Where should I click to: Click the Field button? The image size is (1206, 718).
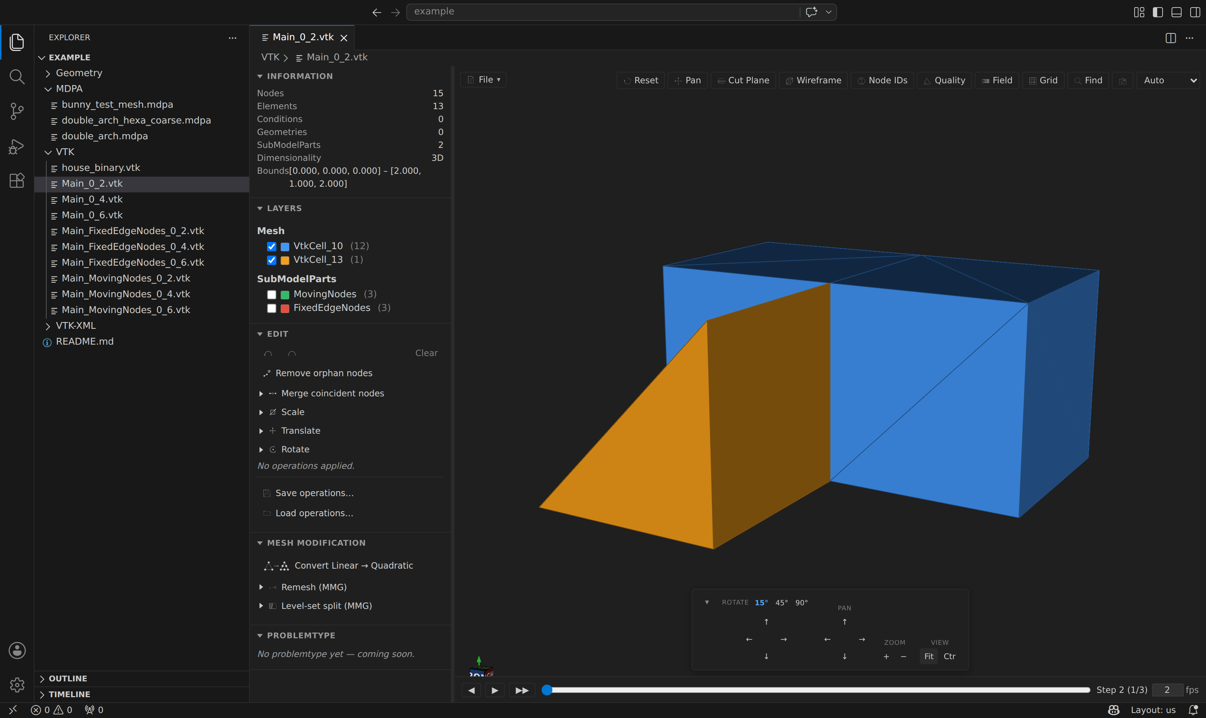(x=997, y=80)
